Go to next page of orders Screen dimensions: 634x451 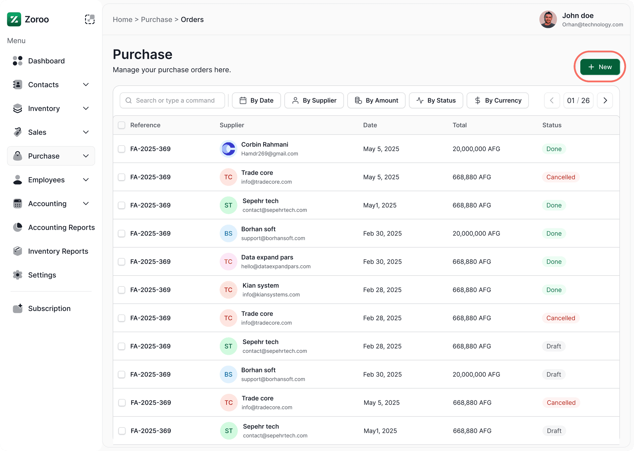pos(605,100)
